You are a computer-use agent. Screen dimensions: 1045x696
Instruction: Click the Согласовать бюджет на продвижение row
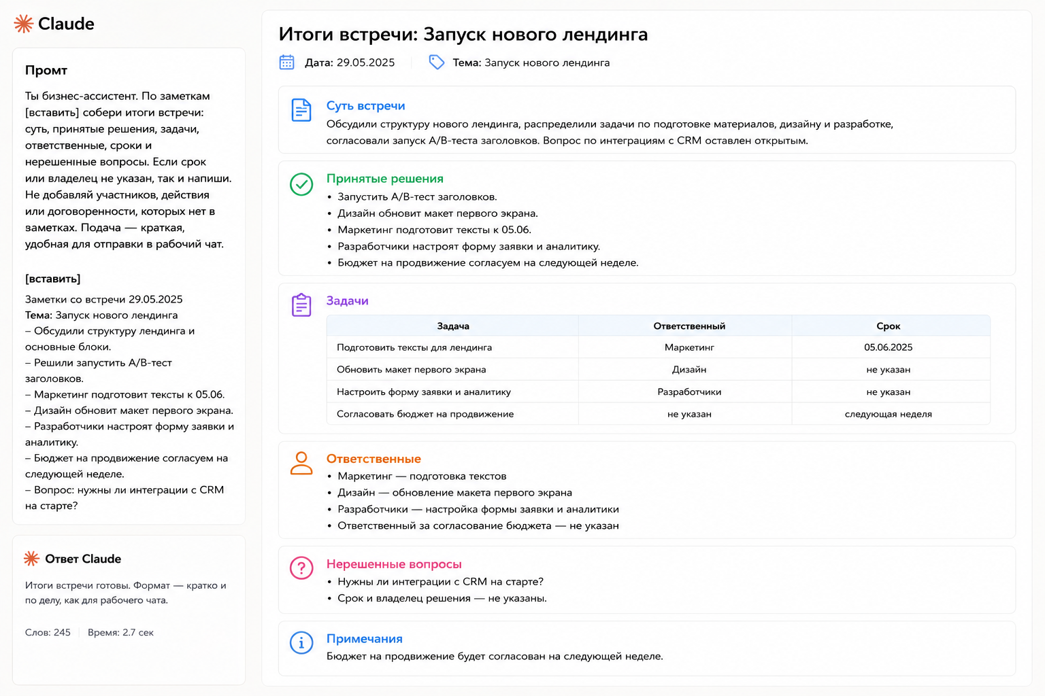659,414
